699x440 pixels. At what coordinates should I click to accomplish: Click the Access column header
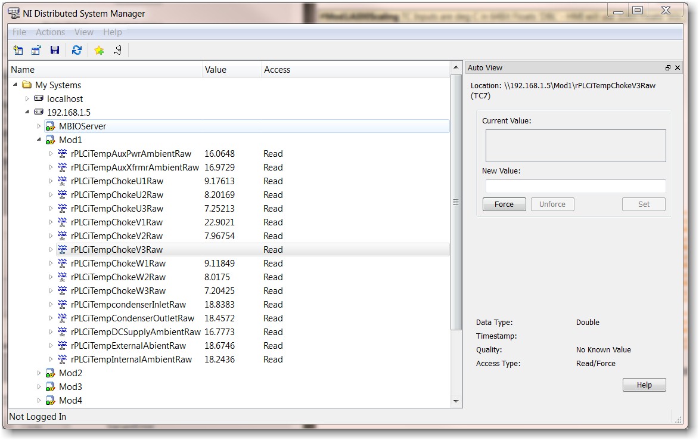[356, 70]
